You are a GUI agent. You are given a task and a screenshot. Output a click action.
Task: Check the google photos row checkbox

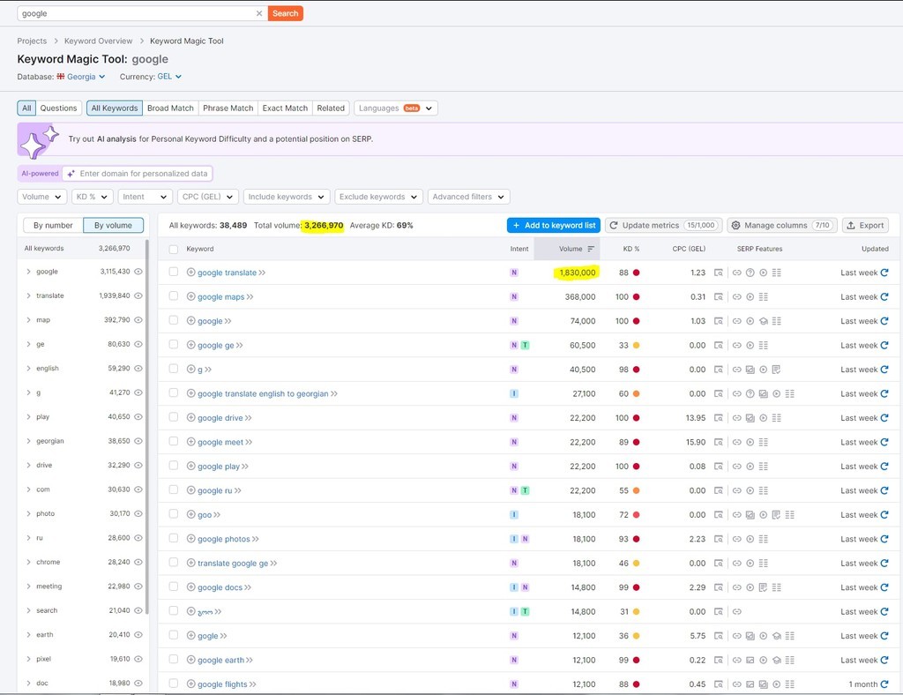point(174,538)
